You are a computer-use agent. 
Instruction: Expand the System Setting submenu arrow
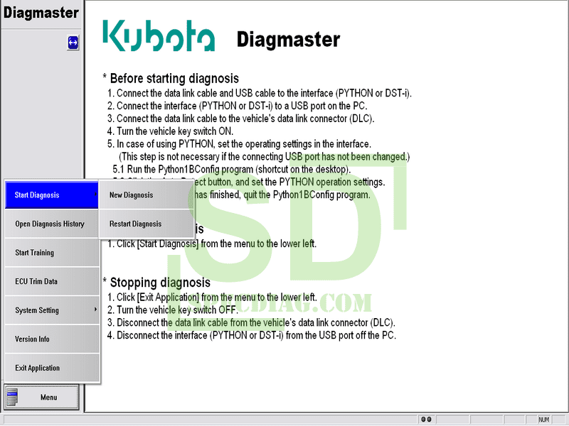tap(95, 310)
